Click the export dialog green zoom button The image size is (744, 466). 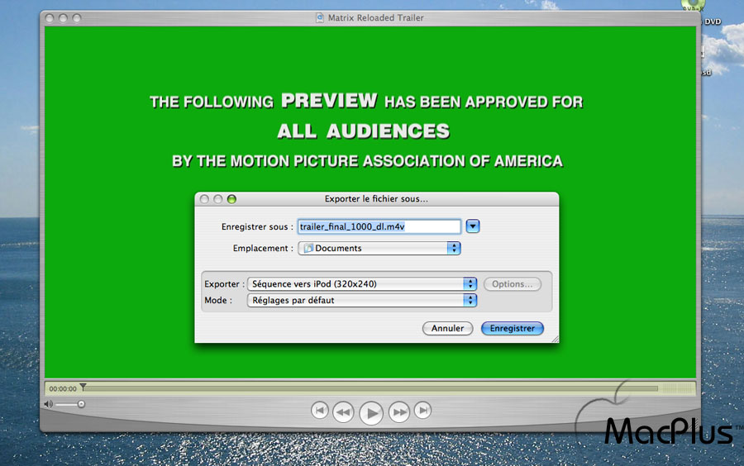(231, 199)
